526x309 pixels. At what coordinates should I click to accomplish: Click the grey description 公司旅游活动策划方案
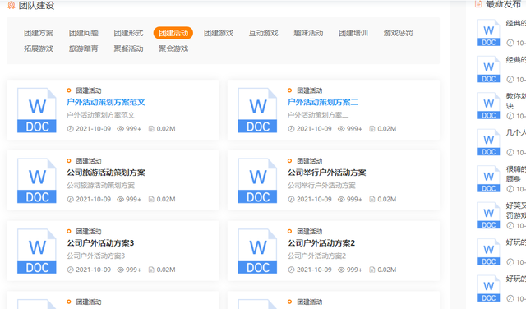100,186
